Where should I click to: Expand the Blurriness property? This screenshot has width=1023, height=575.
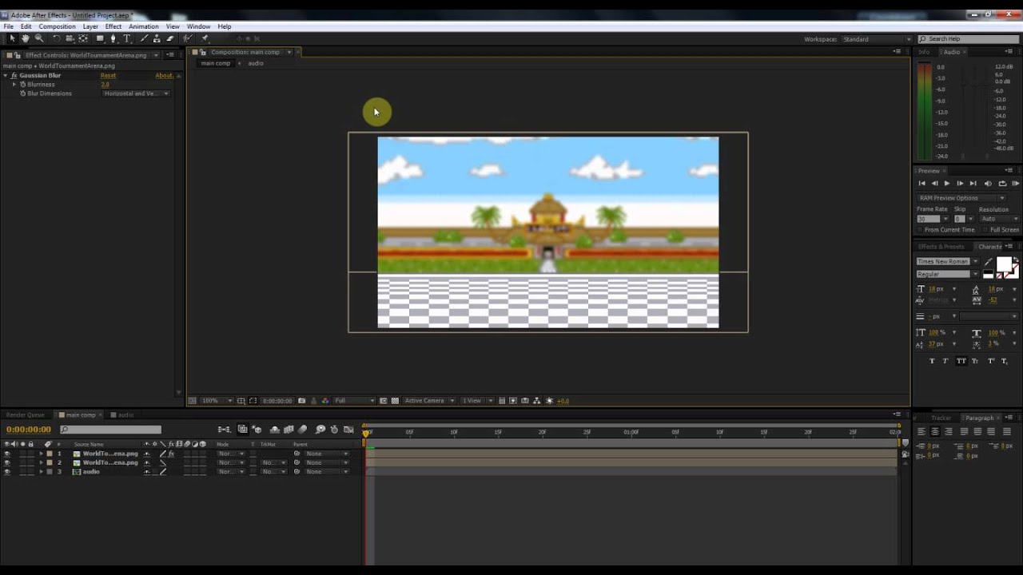point(14,84)
